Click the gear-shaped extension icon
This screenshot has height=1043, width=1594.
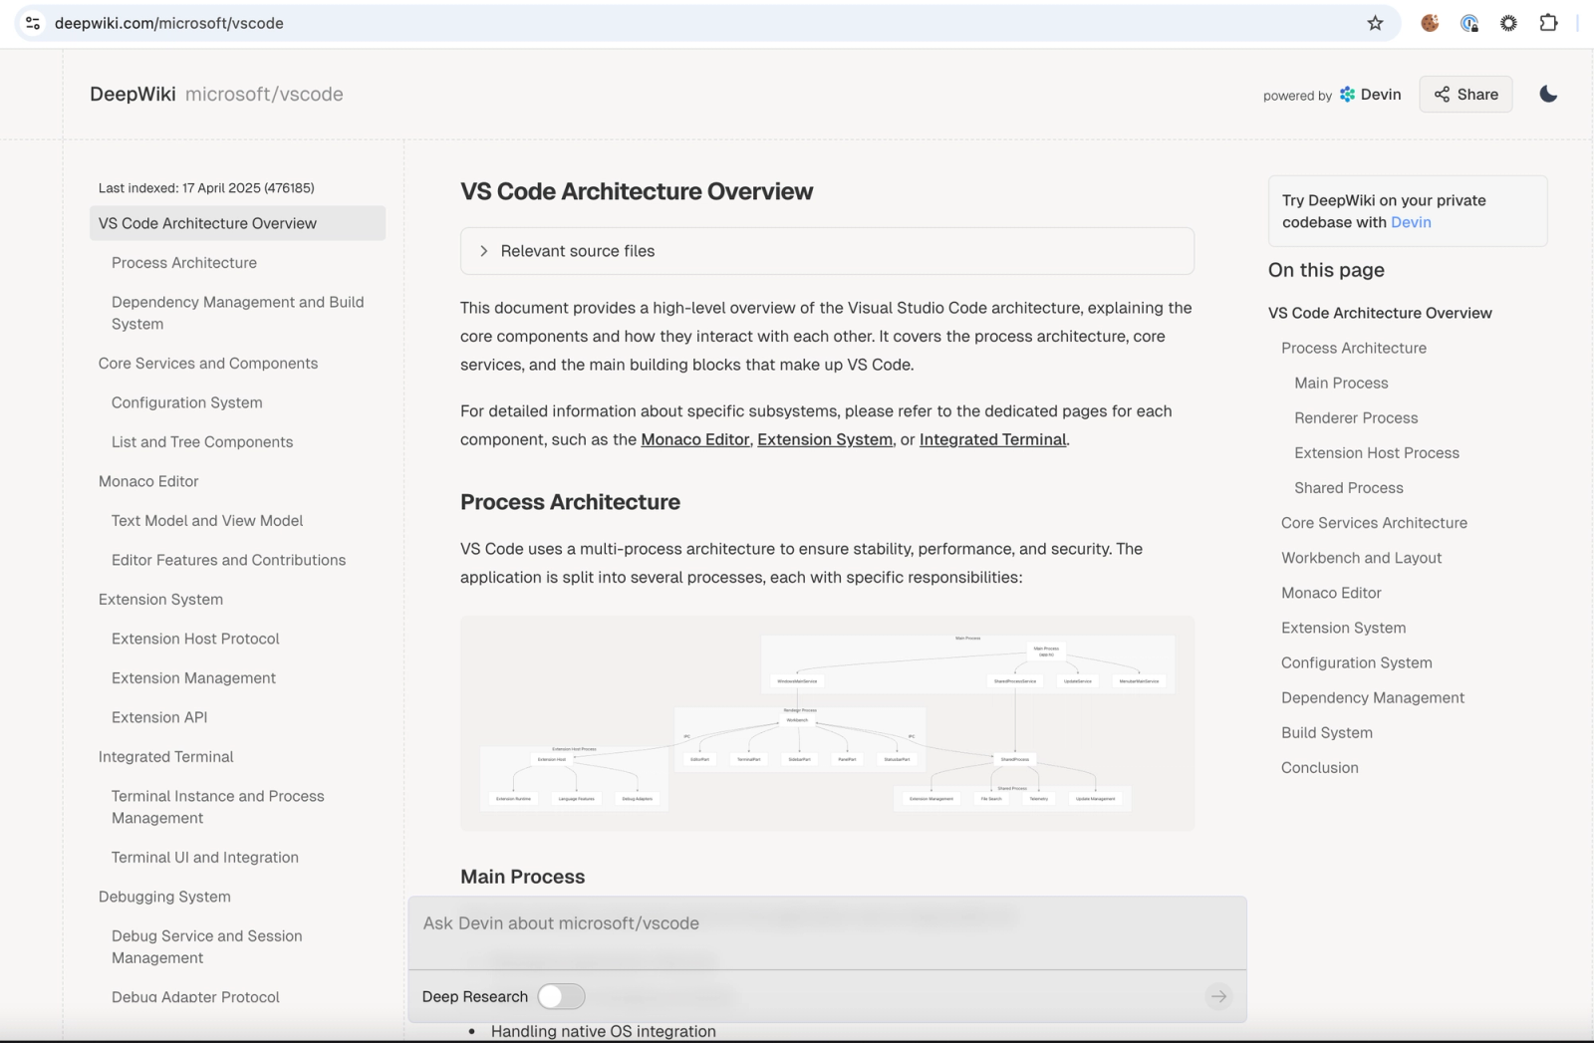point(1508,23)
